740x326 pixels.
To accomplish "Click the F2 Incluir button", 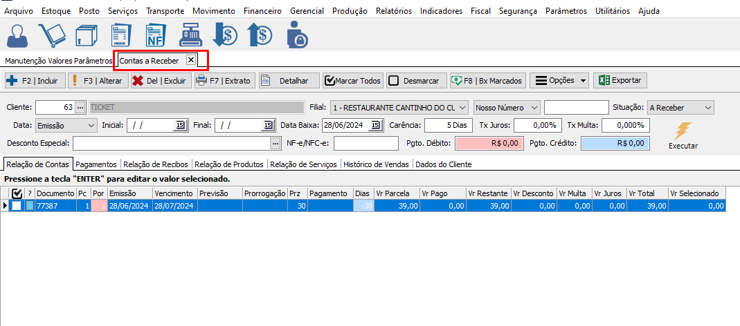I will click(x=33, y=81).
